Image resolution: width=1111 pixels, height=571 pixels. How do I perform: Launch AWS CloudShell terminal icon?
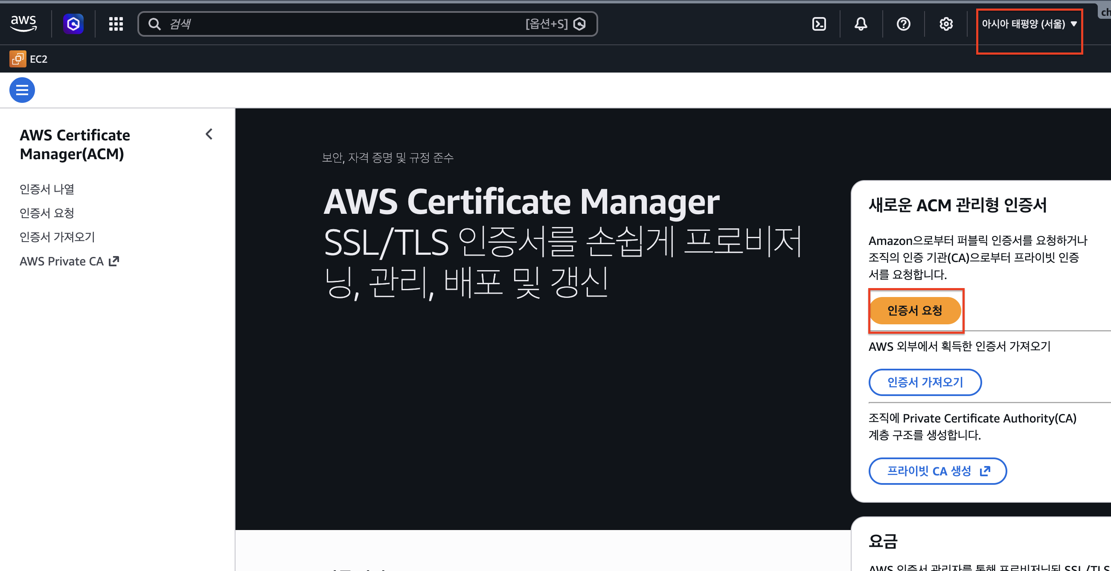(x=819, y=24)
